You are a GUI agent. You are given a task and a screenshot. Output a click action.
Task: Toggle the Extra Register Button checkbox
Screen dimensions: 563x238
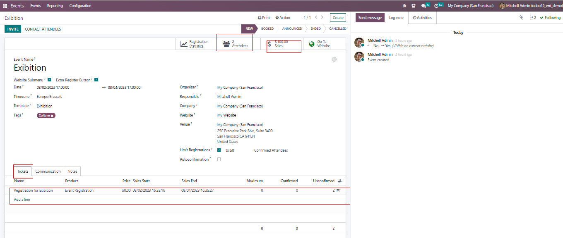coord(96,80)
